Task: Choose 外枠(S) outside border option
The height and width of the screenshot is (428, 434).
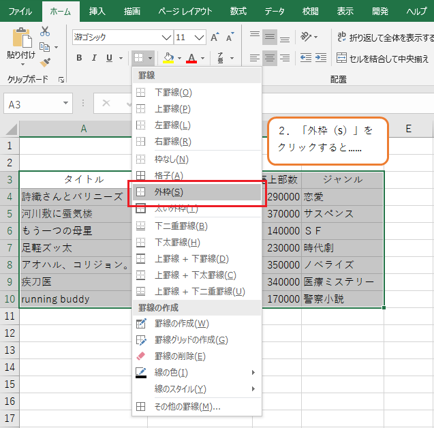Action: pos(197,192)
